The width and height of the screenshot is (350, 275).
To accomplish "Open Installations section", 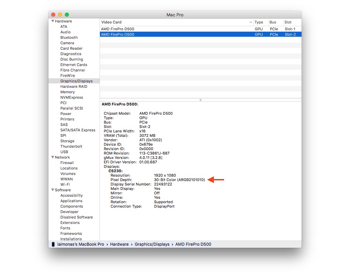I will [71, 239].
